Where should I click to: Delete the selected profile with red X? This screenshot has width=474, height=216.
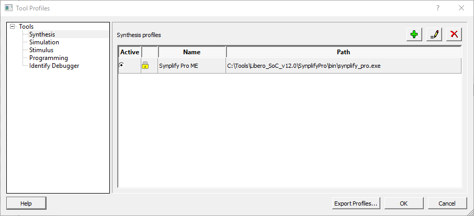tap(454, 34)
